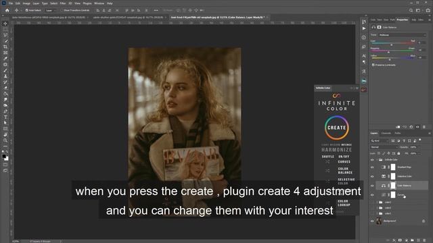The width and height of the screenshot is (433, 243).
Task: Collapse the Infinite Color group
Action: (x=377, y=160)
